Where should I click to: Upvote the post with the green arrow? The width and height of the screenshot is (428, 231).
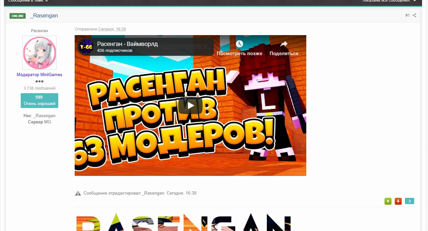[388, 201]
